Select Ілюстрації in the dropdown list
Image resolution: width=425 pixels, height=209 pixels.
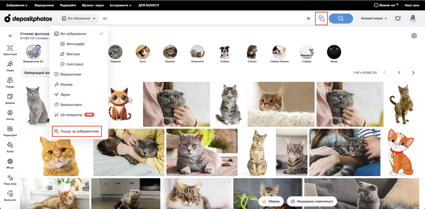click(79, 64)
